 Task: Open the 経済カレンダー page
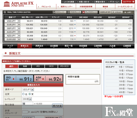point(66,7)
